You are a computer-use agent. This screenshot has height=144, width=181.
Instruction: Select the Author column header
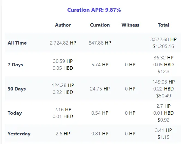pos(63,25)
